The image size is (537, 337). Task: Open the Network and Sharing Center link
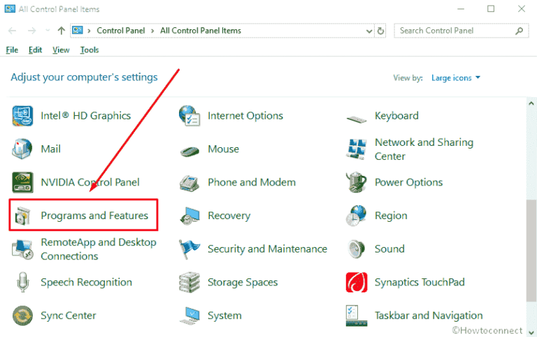(x=424, y=149)
